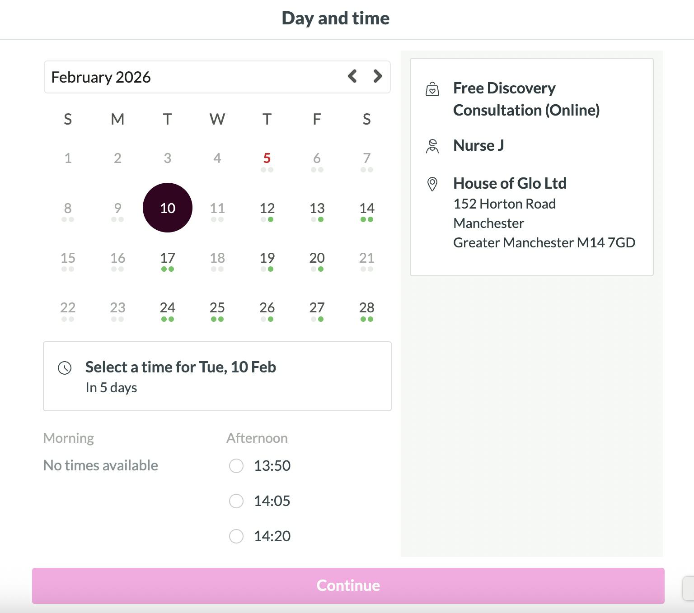
Task: Pick Tuesday 17 on the calendar
Action: click(168, 258)
